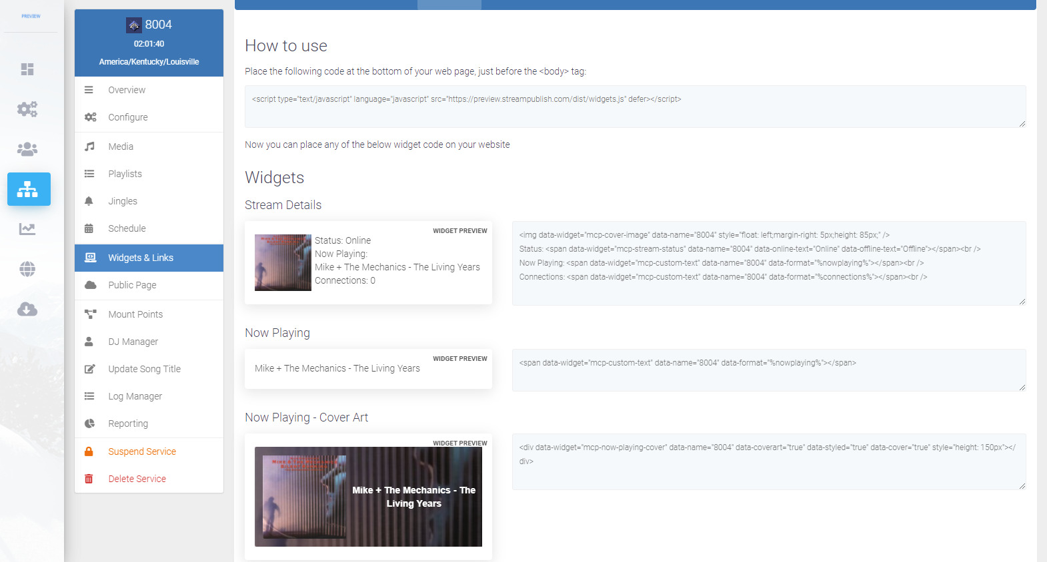This screenshot has height=562, width=1047.
Task: Open Reporting page
Action: pyautogui.click(x=149, y=423)
